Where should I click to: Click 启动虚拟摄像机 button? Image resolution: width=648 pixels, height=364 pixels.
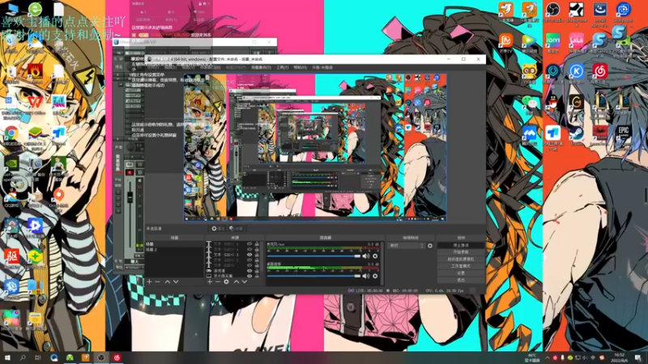461,259
